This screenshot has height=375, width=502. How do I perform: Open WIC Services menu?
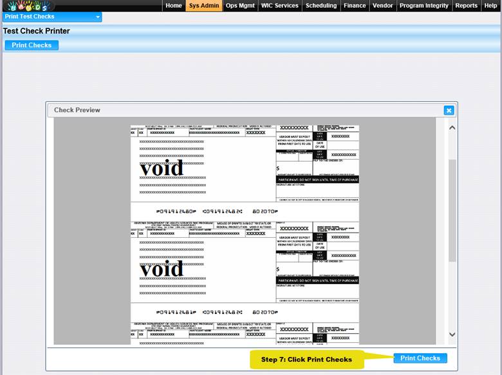tap(279, 6)
